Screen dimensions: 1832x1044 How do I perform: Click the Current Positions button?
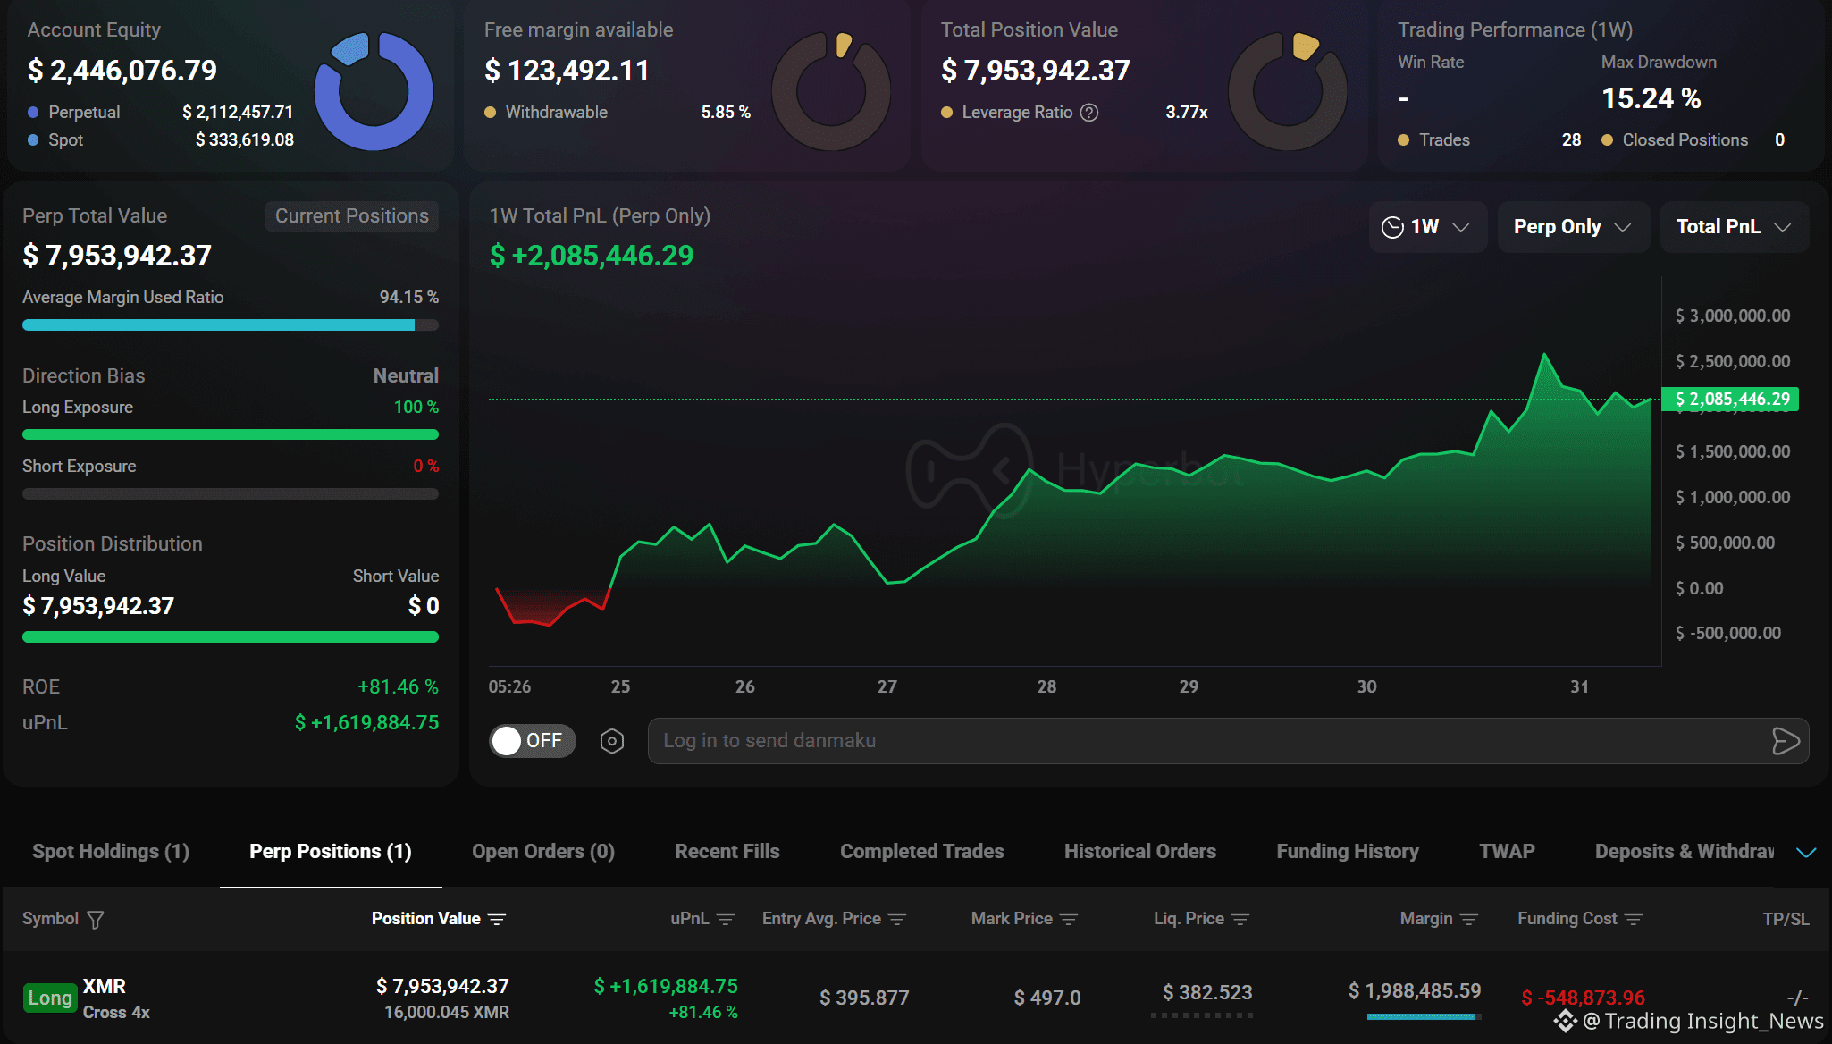click(352, 216)
